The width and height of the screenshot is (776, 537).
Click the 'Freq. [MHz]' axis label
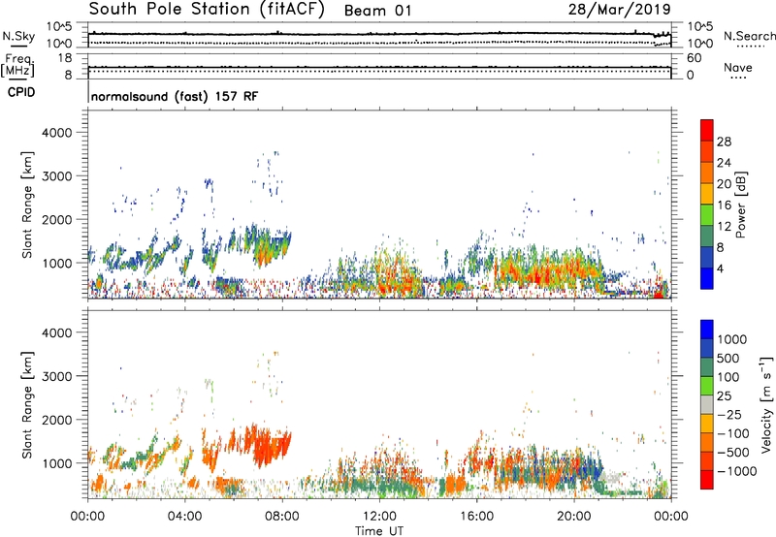[x=17, y=66]
